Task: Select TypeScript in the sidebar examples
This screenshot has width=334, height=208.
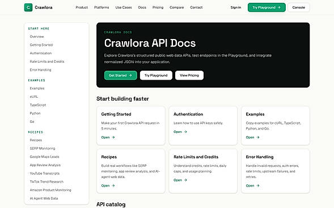Action: [38, 105]
